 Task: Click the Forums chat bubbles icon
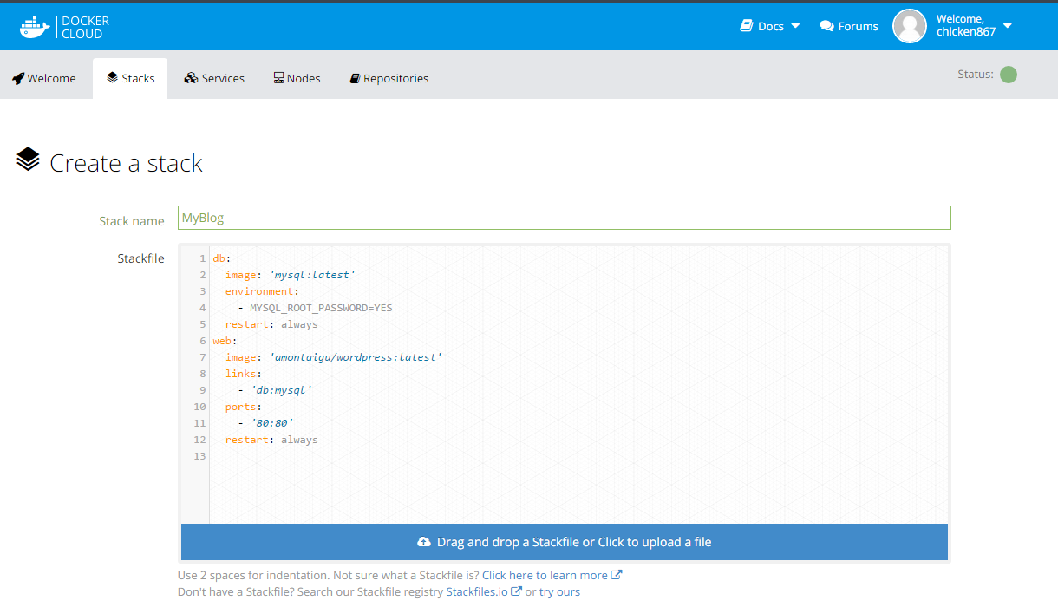tap(826, 26)
